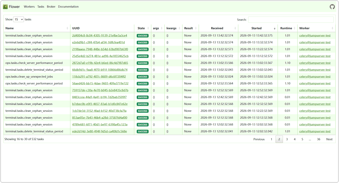Sort by Name column arrows
This screenshot has width=339, height=183.
pos(67,28)
